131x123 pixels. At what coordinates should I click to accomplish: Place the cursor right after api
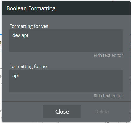click(x=19, y=76)
